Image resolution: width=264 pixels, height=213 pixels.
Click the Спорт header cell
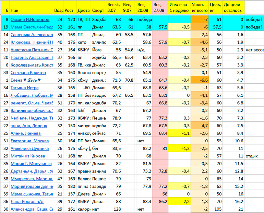tap(98, 10)
